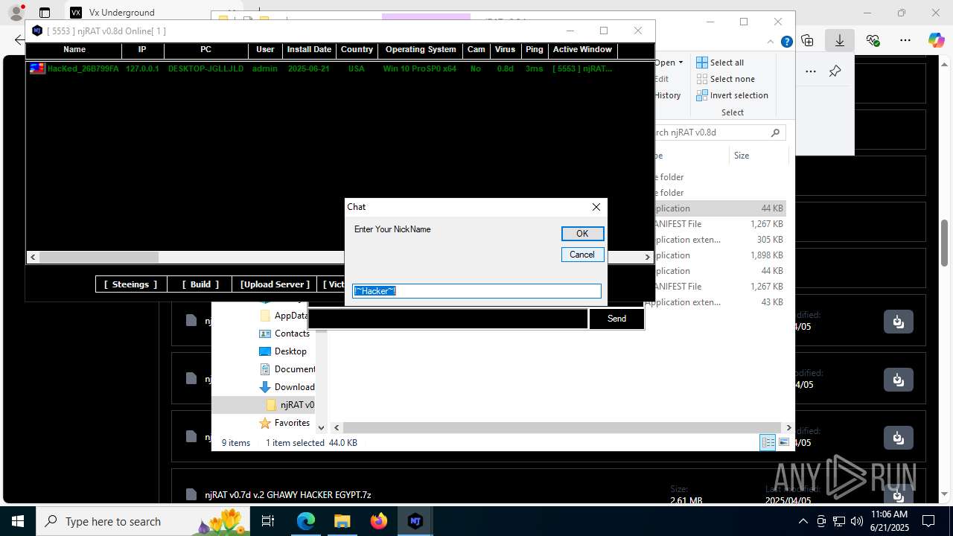Click the Install Date column header
The height and width of the screenshot is (536, 953).
point(309,50)
